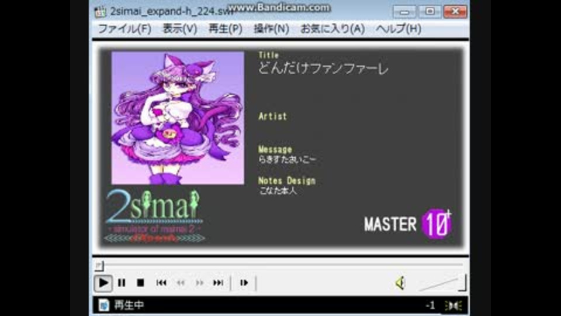This screenshot has height=316, width=561.
Task: Maximize the player window
Action: pyautogui.click(x=430, y=12)
